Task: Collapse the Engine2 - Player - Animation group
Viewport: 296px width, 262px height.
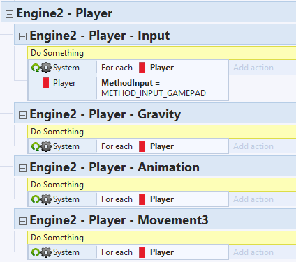Action: click(22, 168)
